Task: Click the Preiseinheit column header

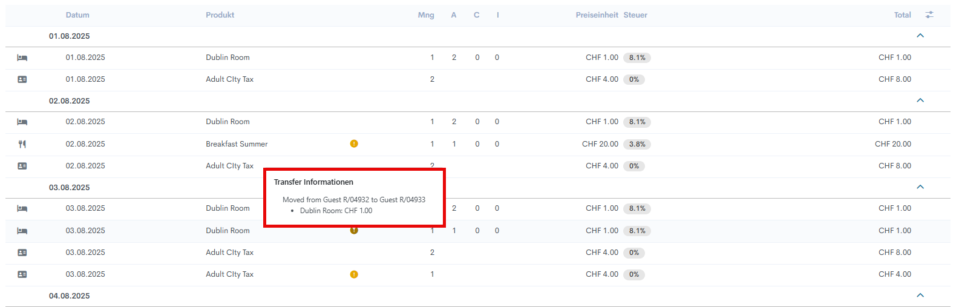Action: pos(597,15)
